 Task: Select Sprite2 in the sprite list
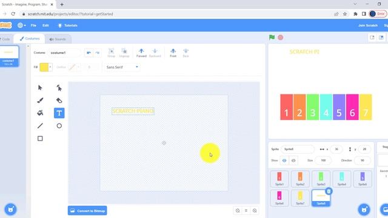[x=300, y=179]
